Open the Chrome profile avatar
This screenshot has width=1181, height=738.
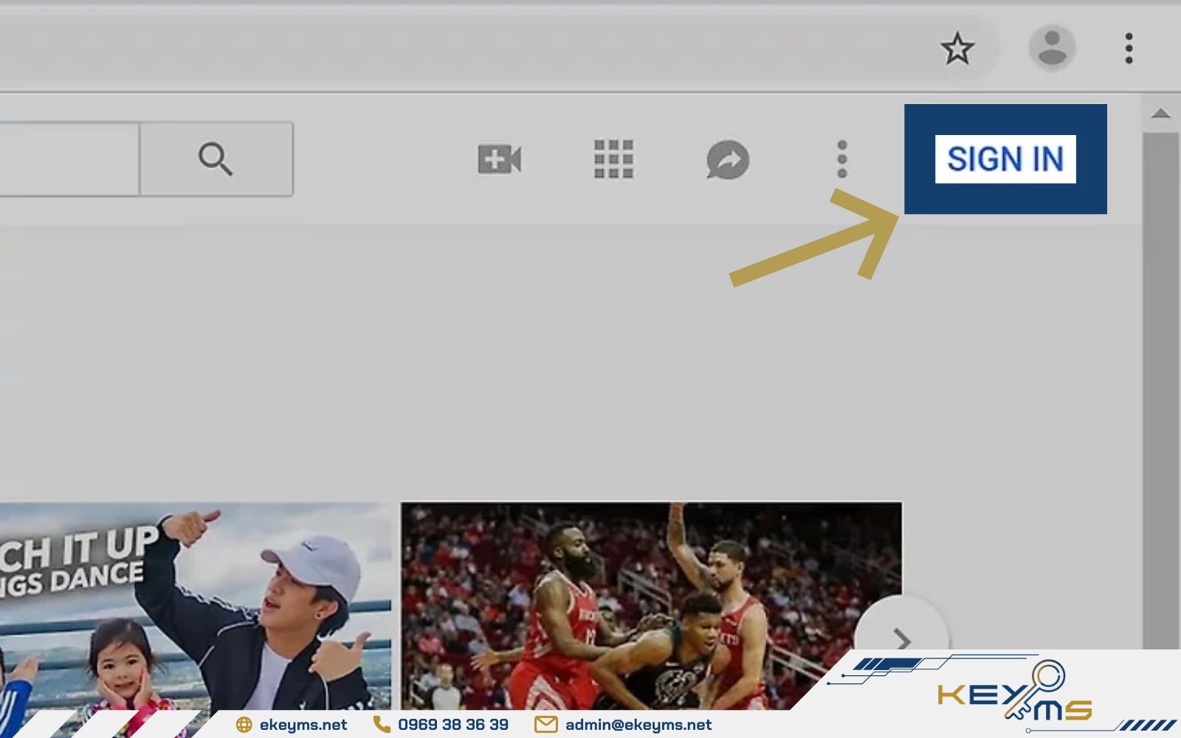1052,48
